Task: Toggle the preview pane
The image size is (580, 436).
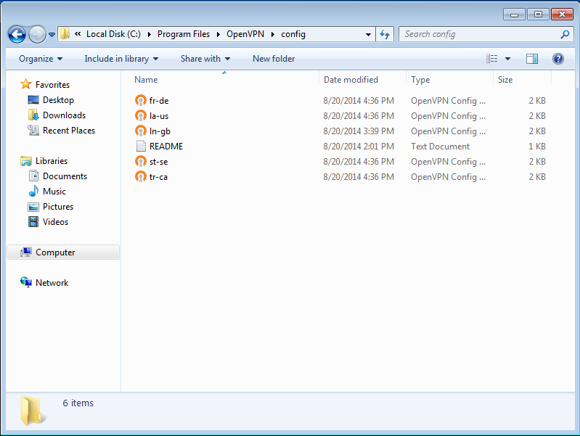Action: pos(532,59)
